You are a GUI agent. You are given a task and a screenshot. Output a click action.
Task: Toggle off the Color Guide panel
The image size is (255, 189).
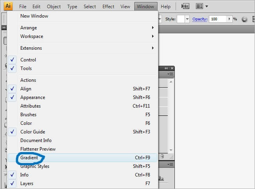click(x=32, y=132)
